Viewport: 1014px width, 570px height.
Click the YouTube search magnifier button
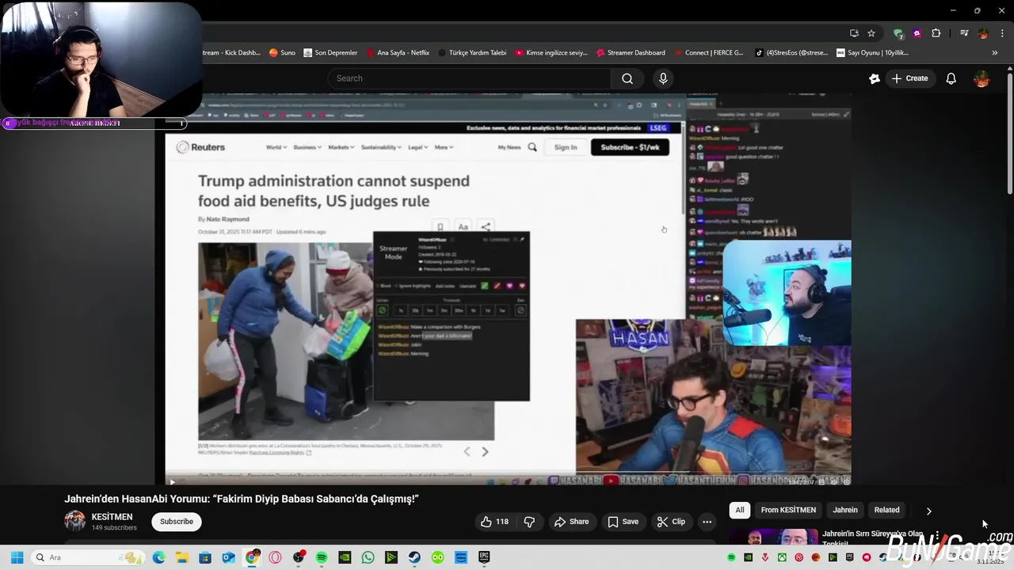627,78
